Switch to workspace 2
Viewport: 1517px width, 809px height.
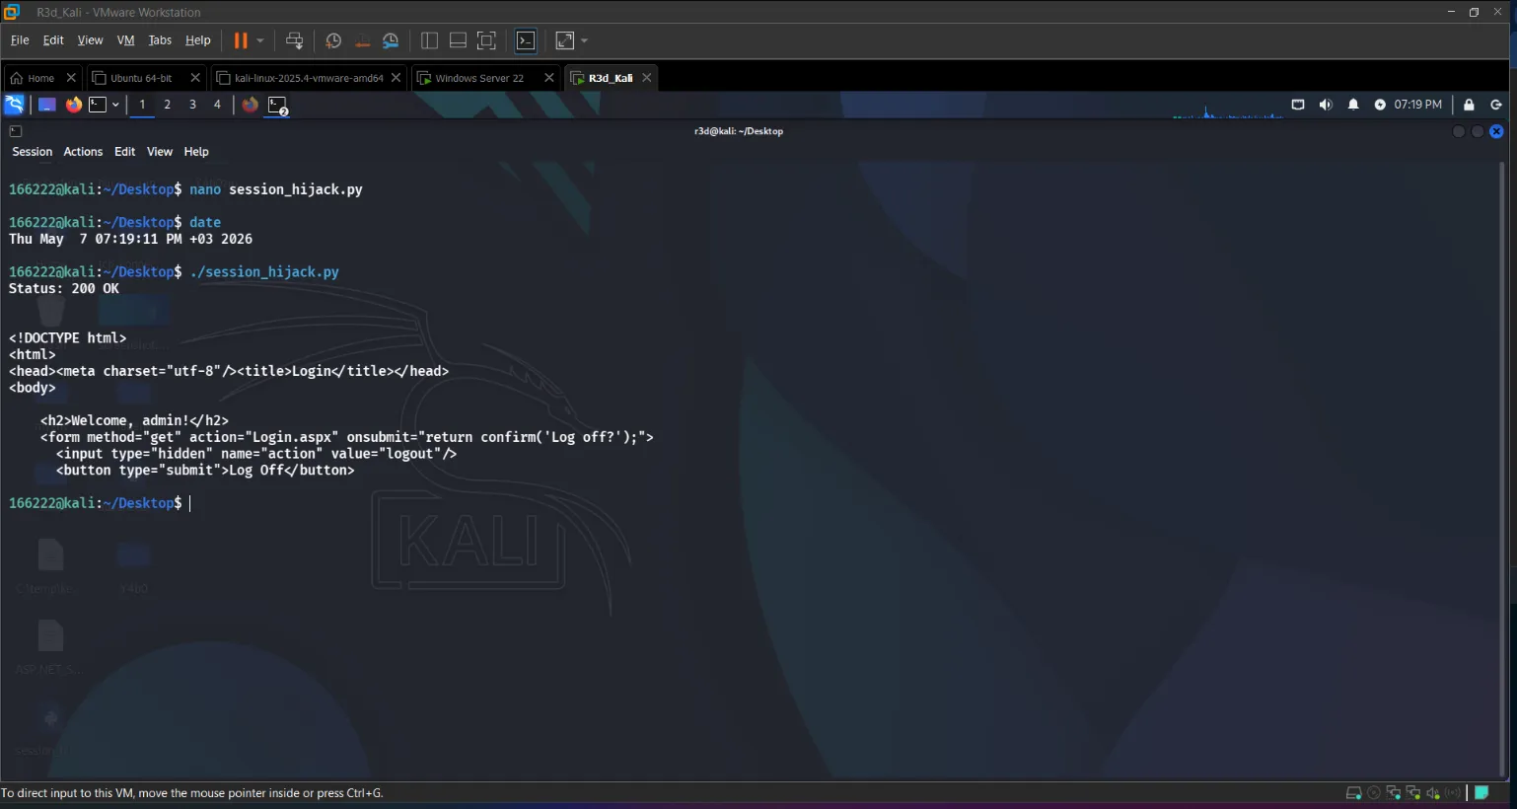click(167, 105)
